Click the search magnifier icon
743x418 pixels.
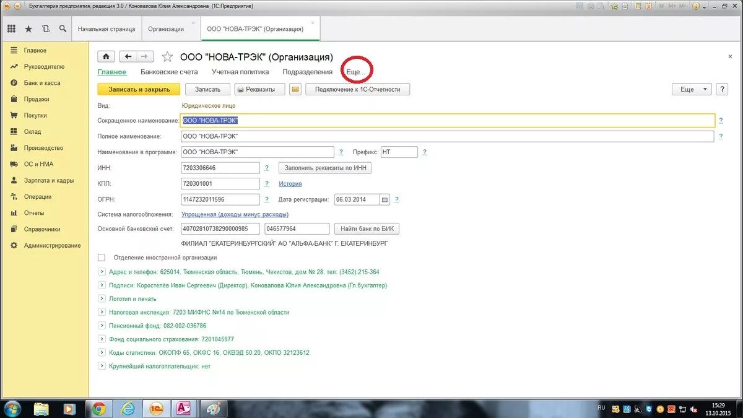click(x=63, y=28)
